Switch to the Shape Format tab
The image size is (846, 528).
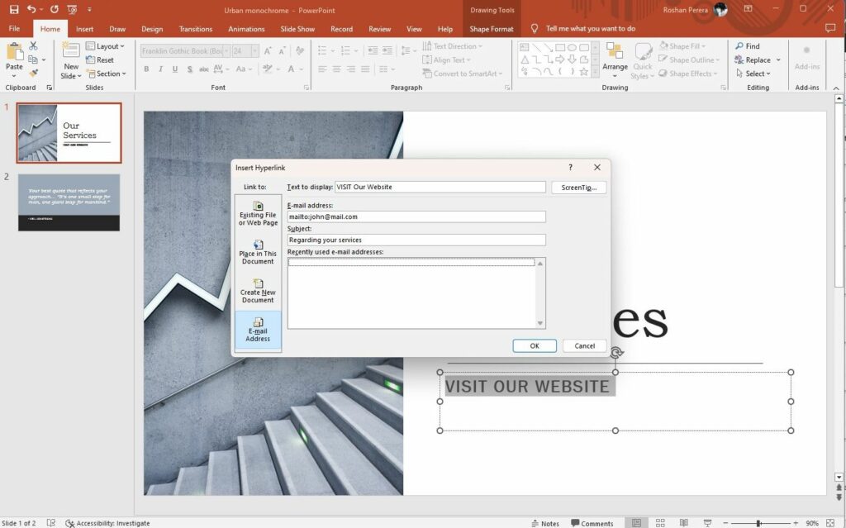tap(491, 28)
